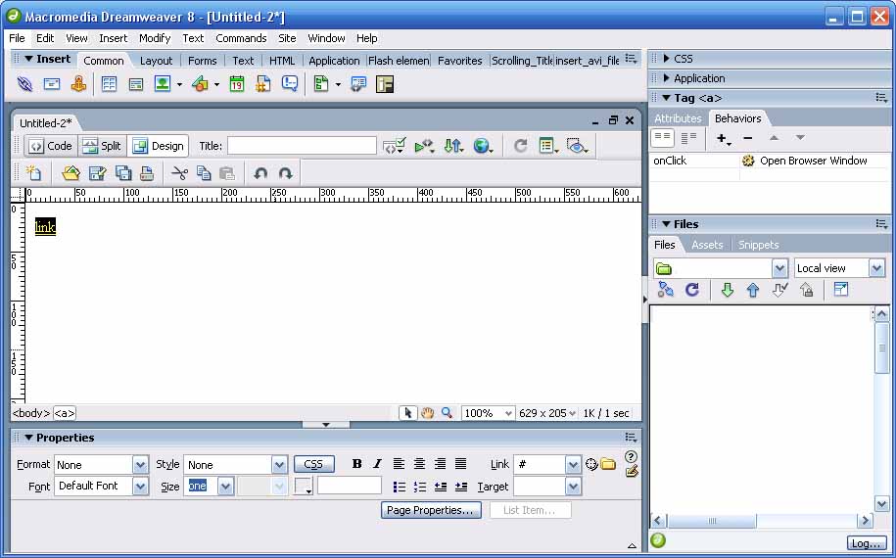Switch to the Attributes tab

[x=678, y=118]
